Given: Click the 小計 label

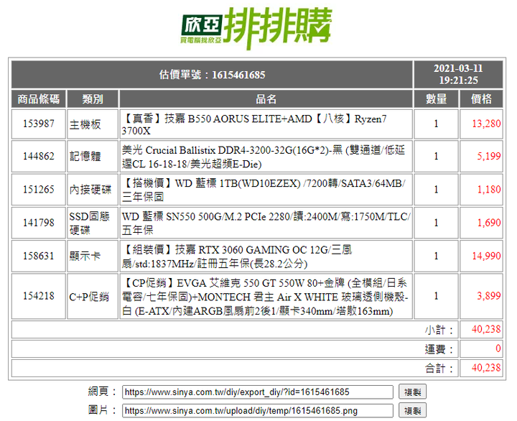Looking at the screenshot, I should pyautogui.click(x=439, y=330).
